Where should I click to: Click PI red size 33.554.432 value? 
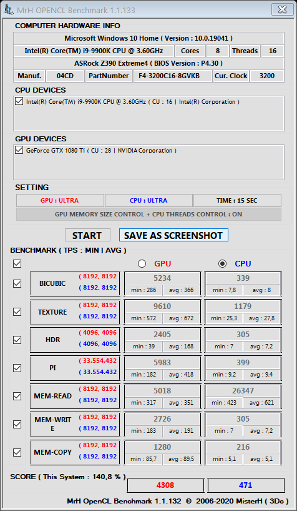(x=97, y=361)
